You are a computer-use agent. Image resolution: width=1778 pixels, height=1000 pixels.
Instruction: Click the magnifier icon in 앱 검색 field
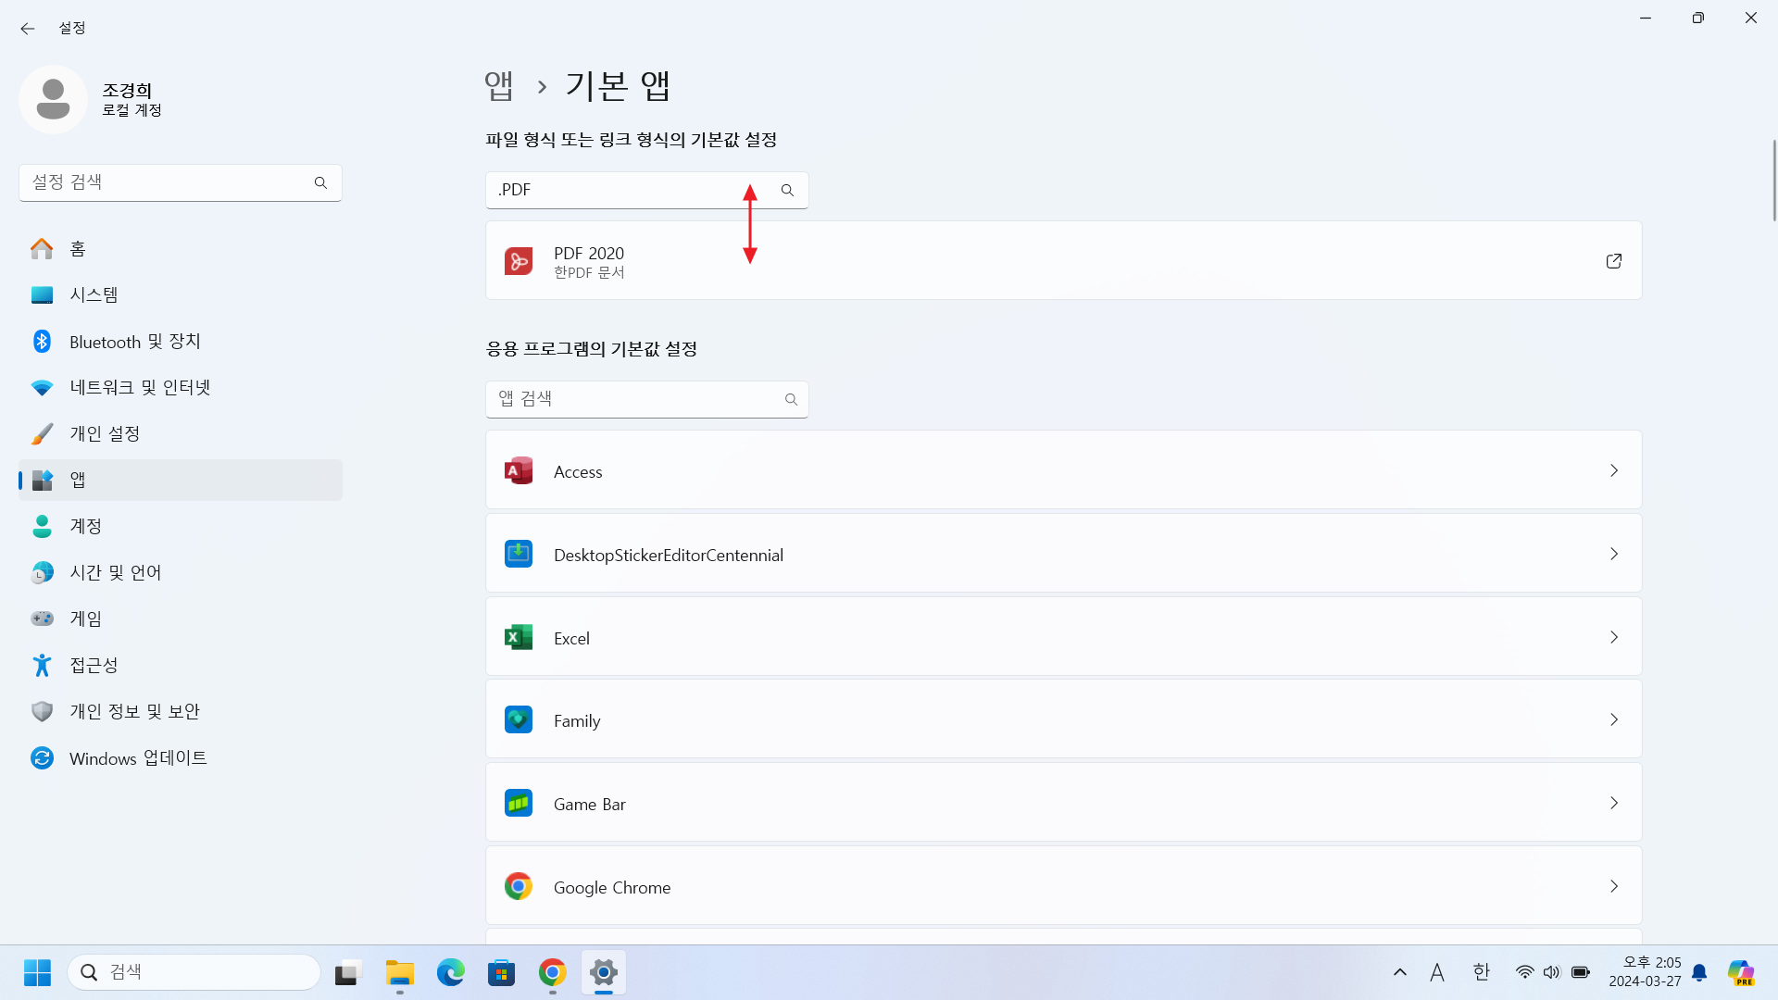pyautogui.click(x=791, y=399)
